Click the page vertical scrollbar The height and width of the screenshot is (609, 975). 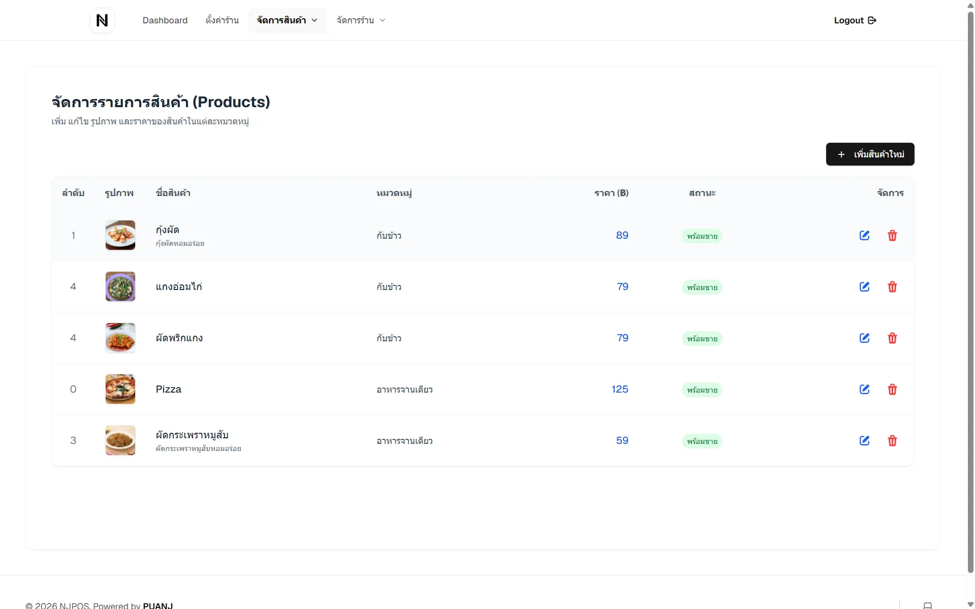click(970, 292)
